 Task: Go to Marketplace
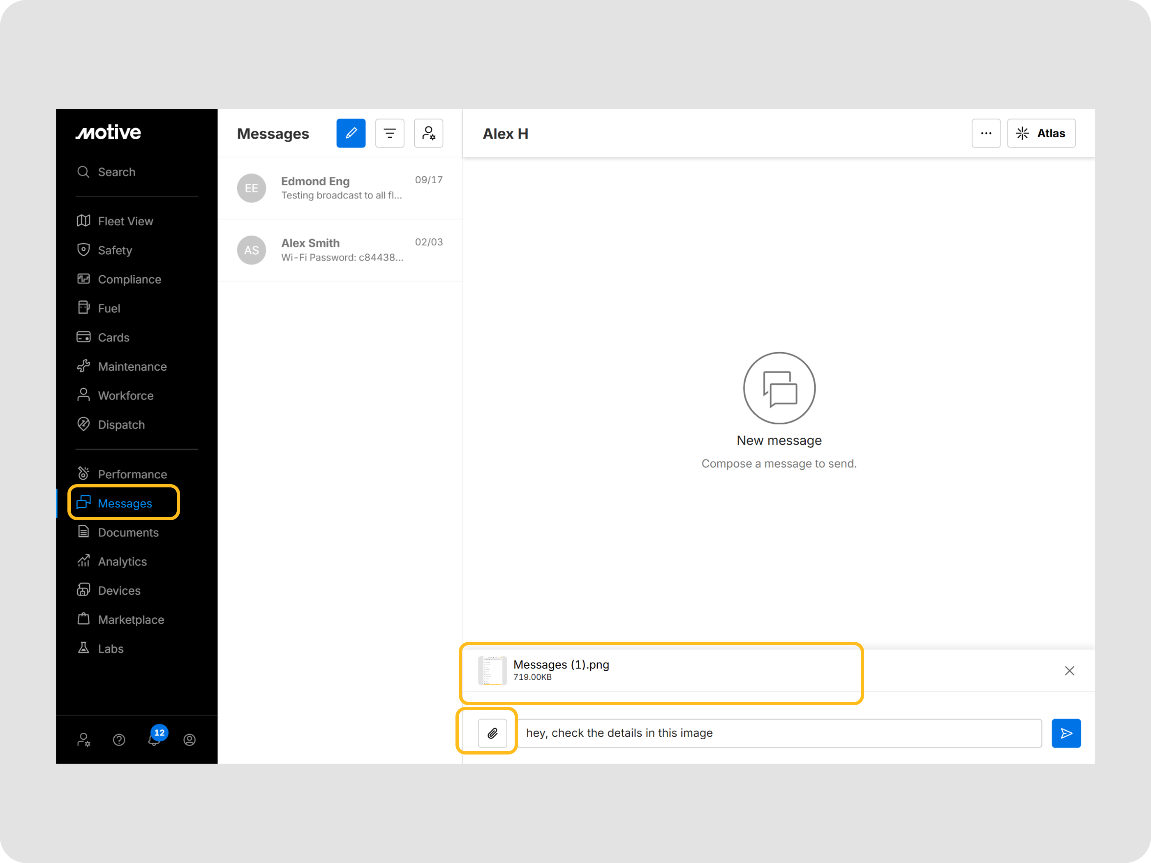click(120, 620)
